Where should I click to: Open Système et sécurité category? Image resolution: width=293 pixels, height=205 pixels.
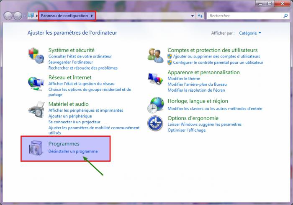(x=72, y=50)
